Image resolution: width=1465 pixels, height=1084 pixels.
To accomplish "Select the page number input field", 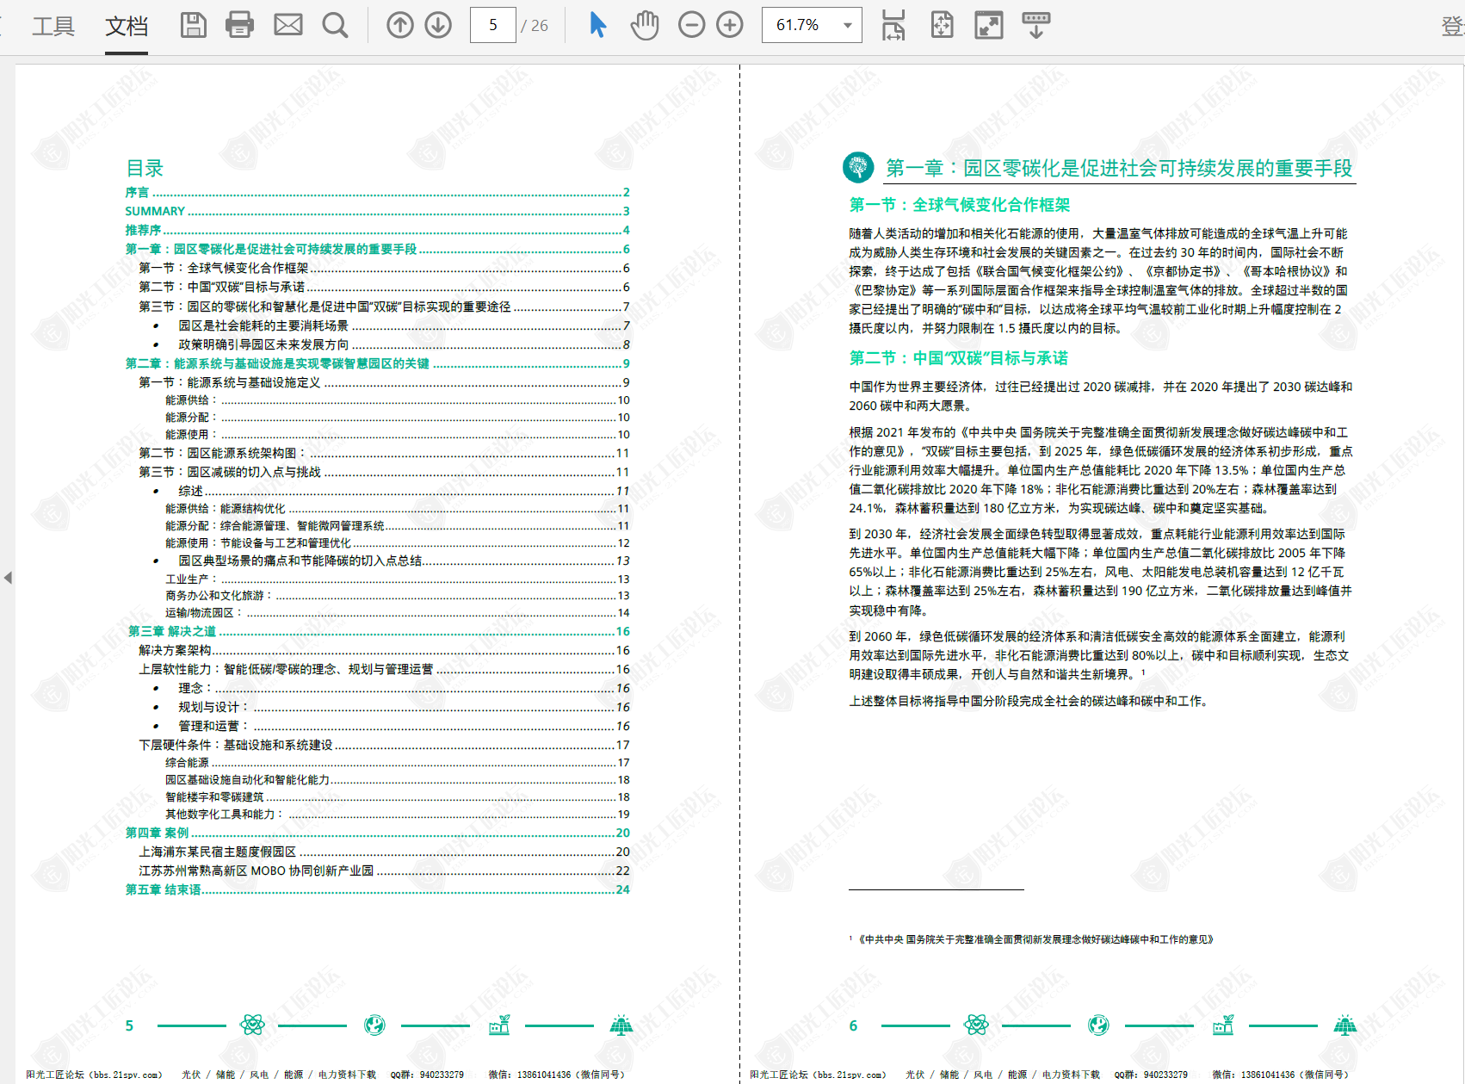I will (493, 25).
